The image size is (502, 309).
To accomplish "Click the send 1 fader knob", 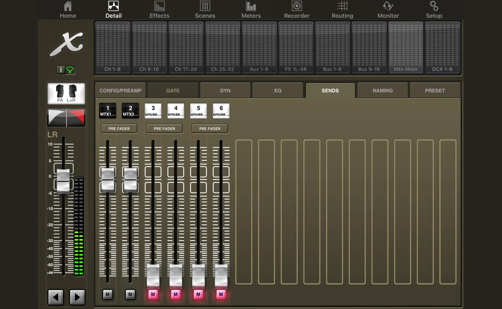I will [108, 180].
